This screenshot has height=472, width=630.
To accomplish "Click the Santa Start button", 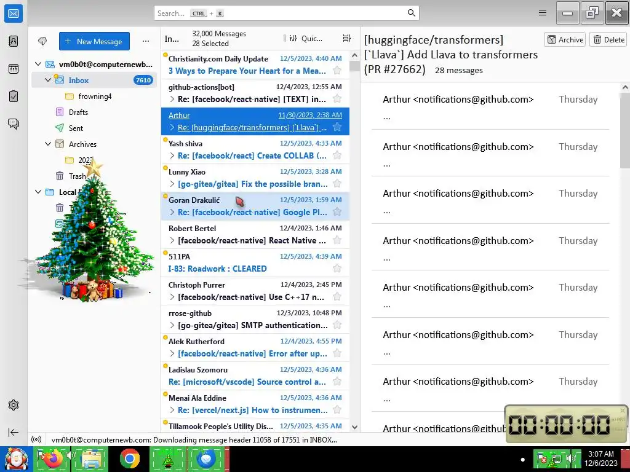I will tap(16, 459).
